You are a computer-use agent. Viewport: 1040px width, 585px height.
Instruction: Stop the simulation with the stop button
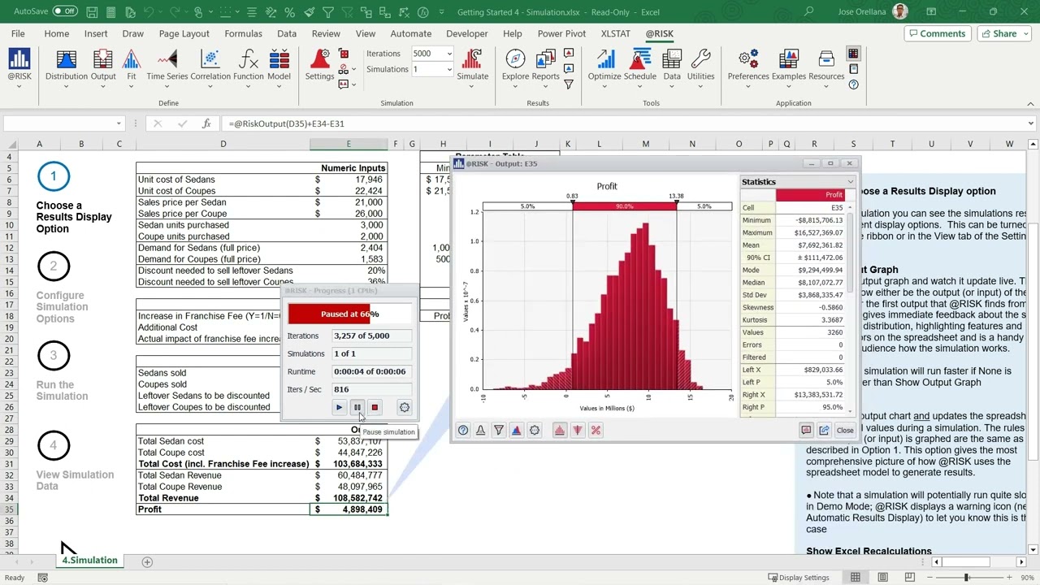coord(375,408)
